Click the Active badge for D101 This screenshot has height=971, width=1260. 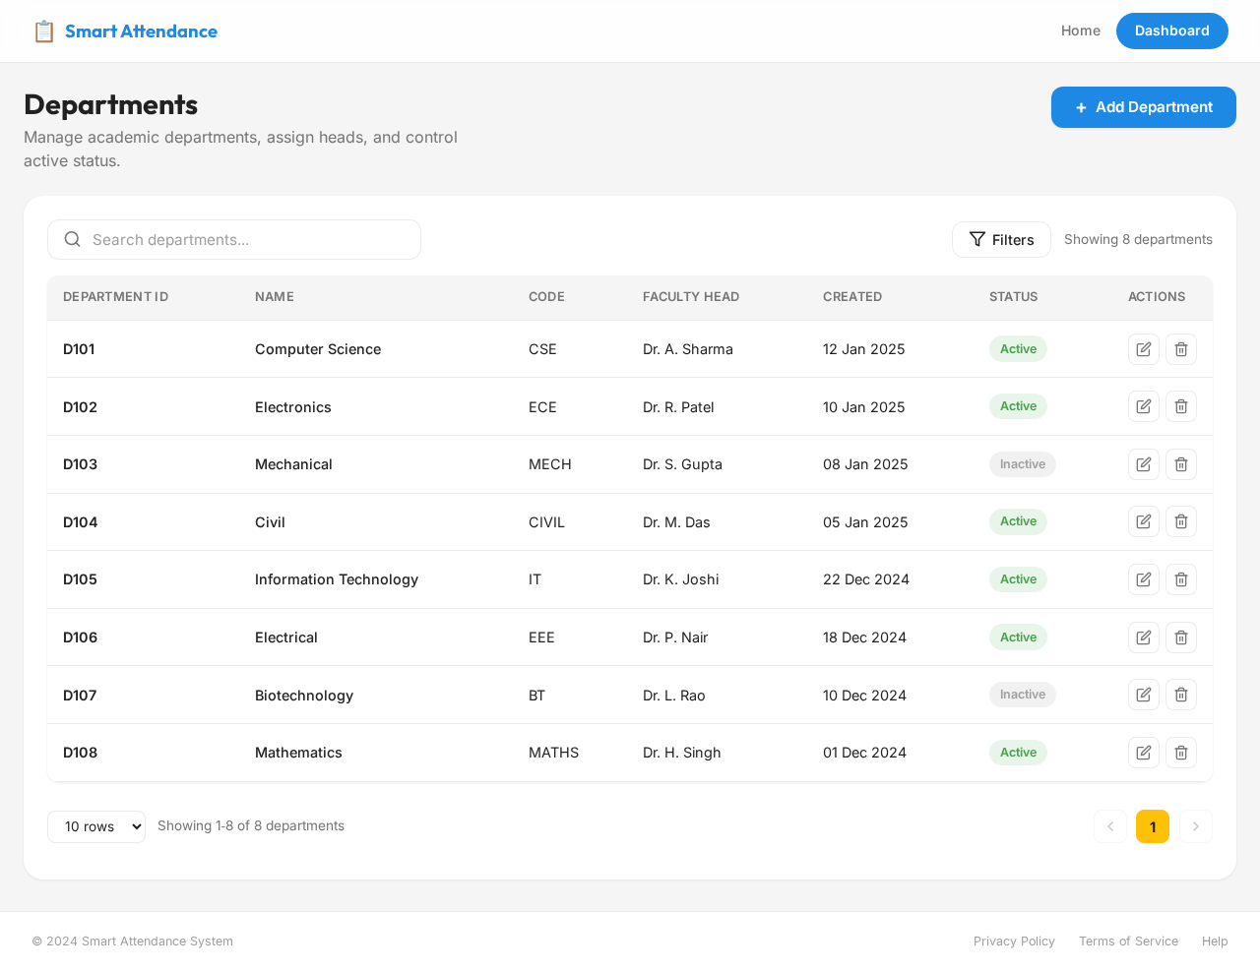(1018, 349)
